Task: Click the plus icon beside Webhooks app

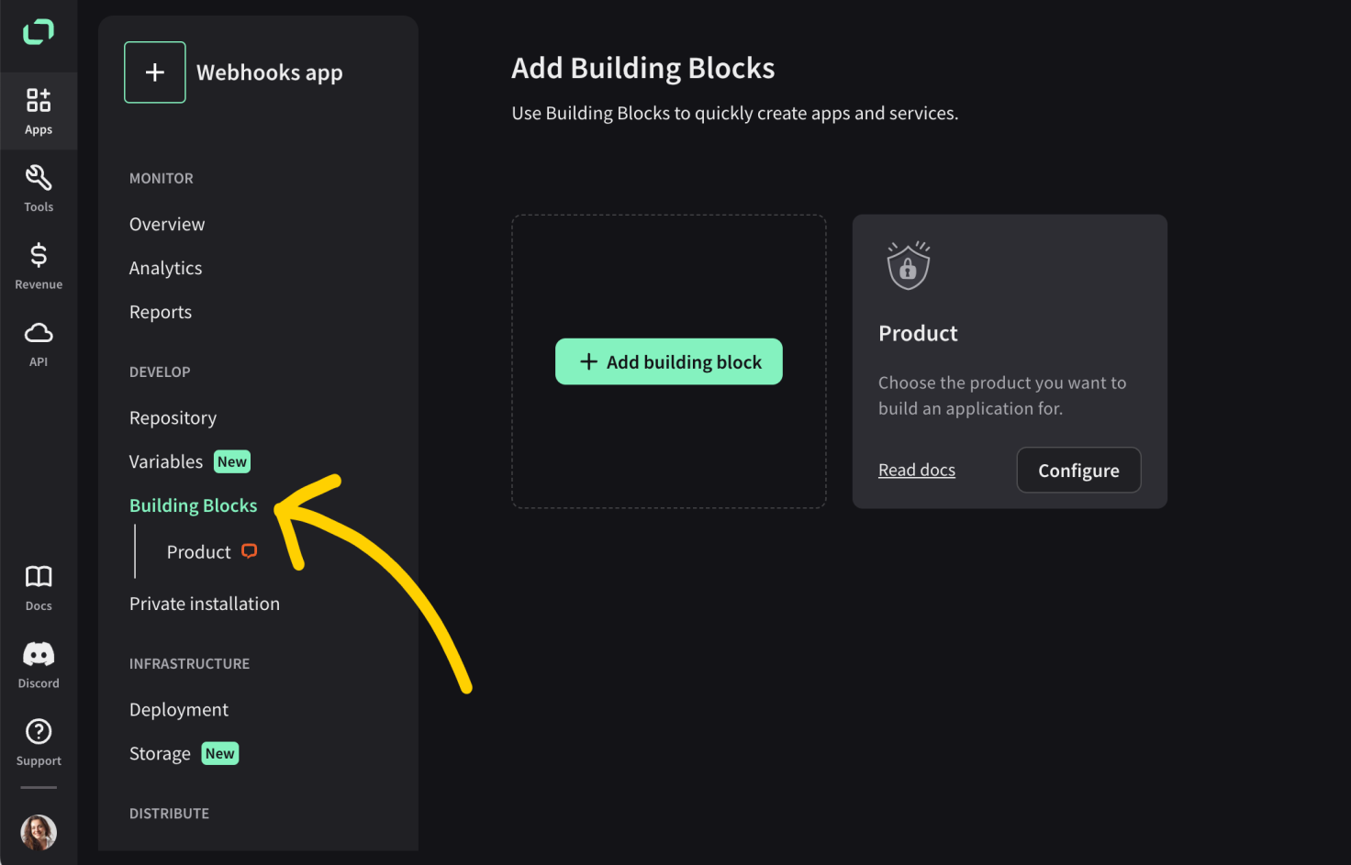Action: (x=155, y=72)
